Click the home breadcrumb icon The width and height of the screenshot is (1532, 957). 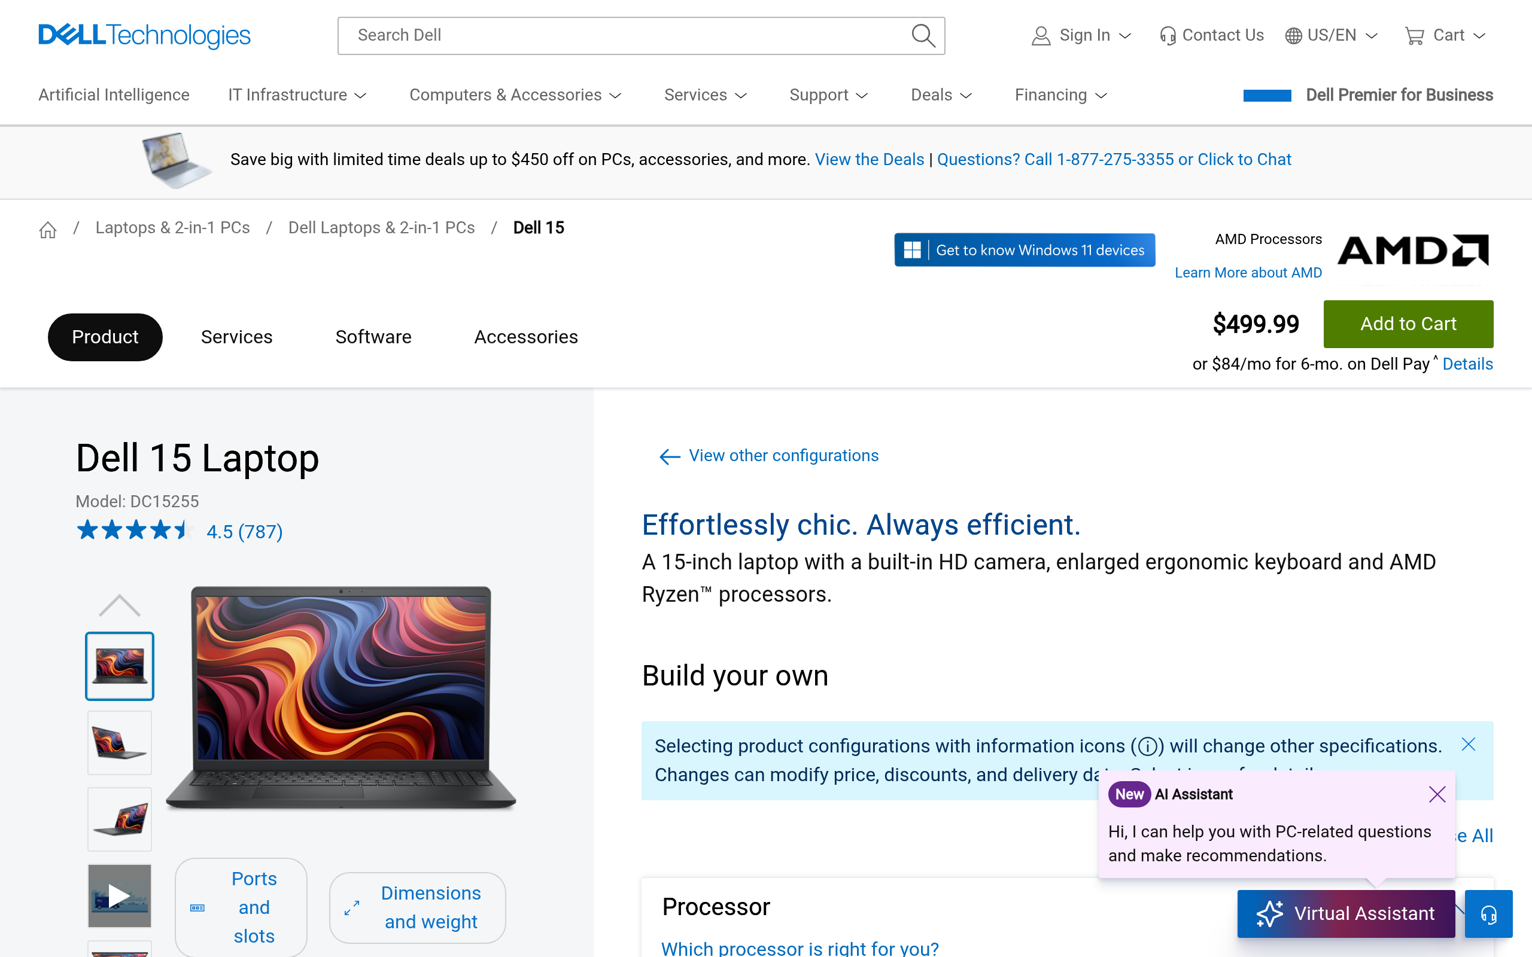click(x=47, y=229)
